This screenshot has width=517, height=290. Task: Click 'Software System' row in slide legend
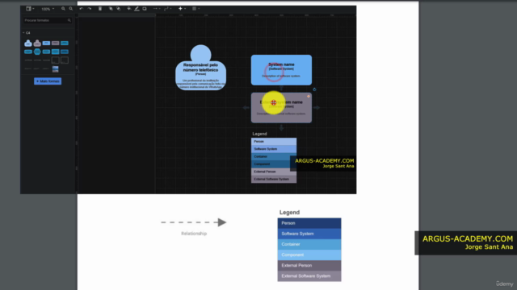click(x=309, y=234)
